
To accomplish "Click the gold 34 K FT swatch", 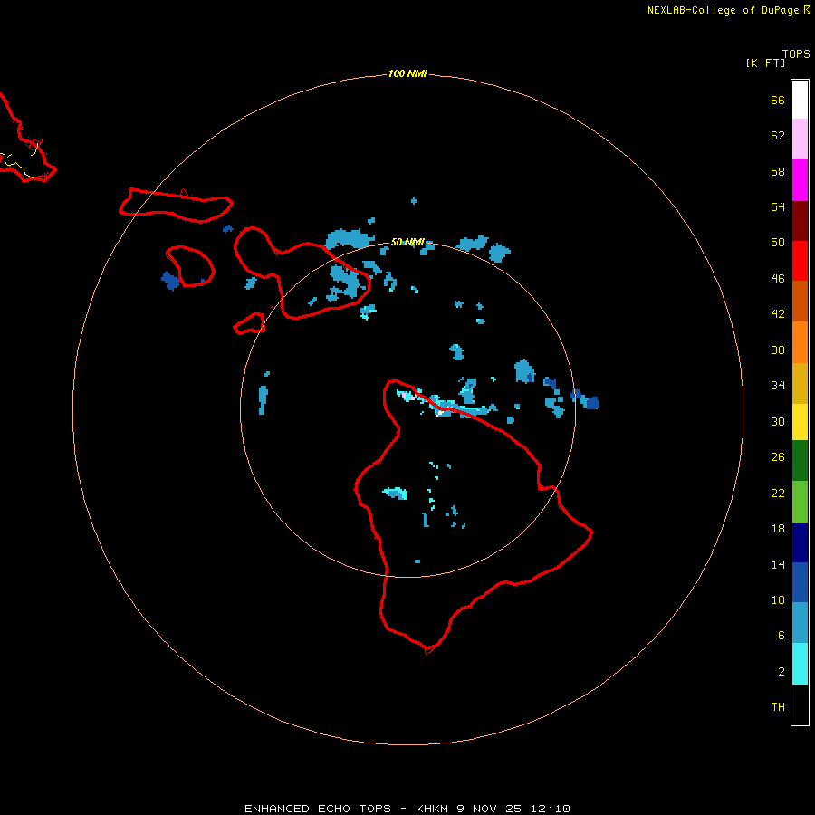I will pos(800,383).
